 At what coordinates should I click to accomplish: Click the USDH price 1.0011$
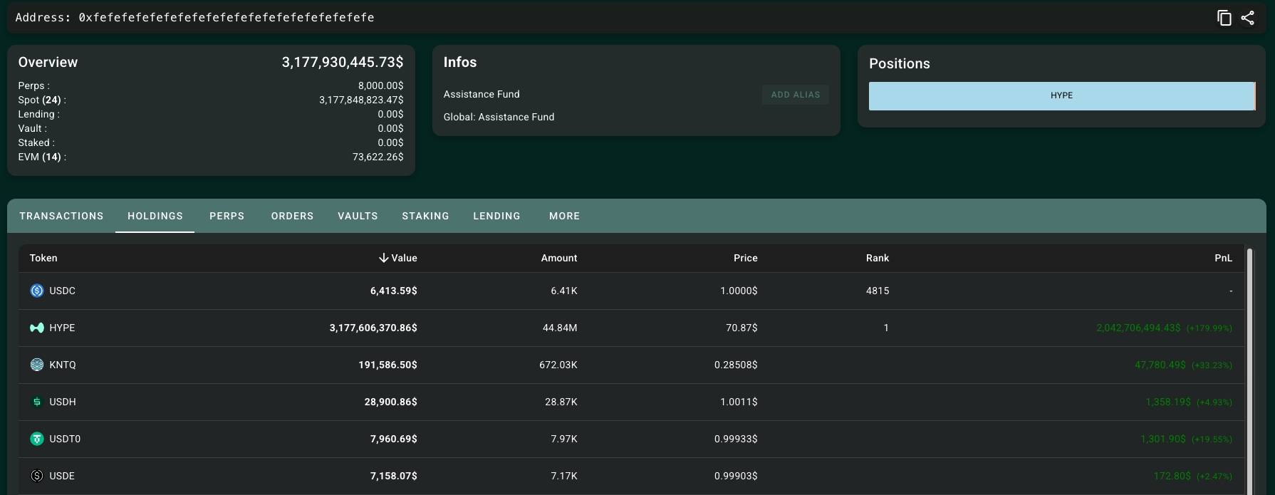click(739, 402)
